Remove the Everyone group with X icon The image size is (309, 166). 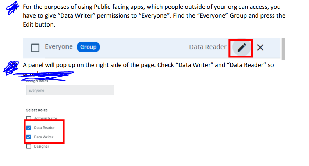260,47
